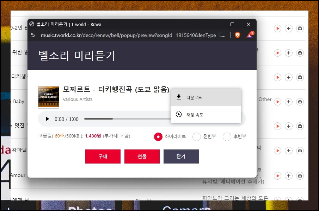Click the 0:00 / 1:00 time display
The height and width of the screenshot is (211, 319).
pos(67,119)
